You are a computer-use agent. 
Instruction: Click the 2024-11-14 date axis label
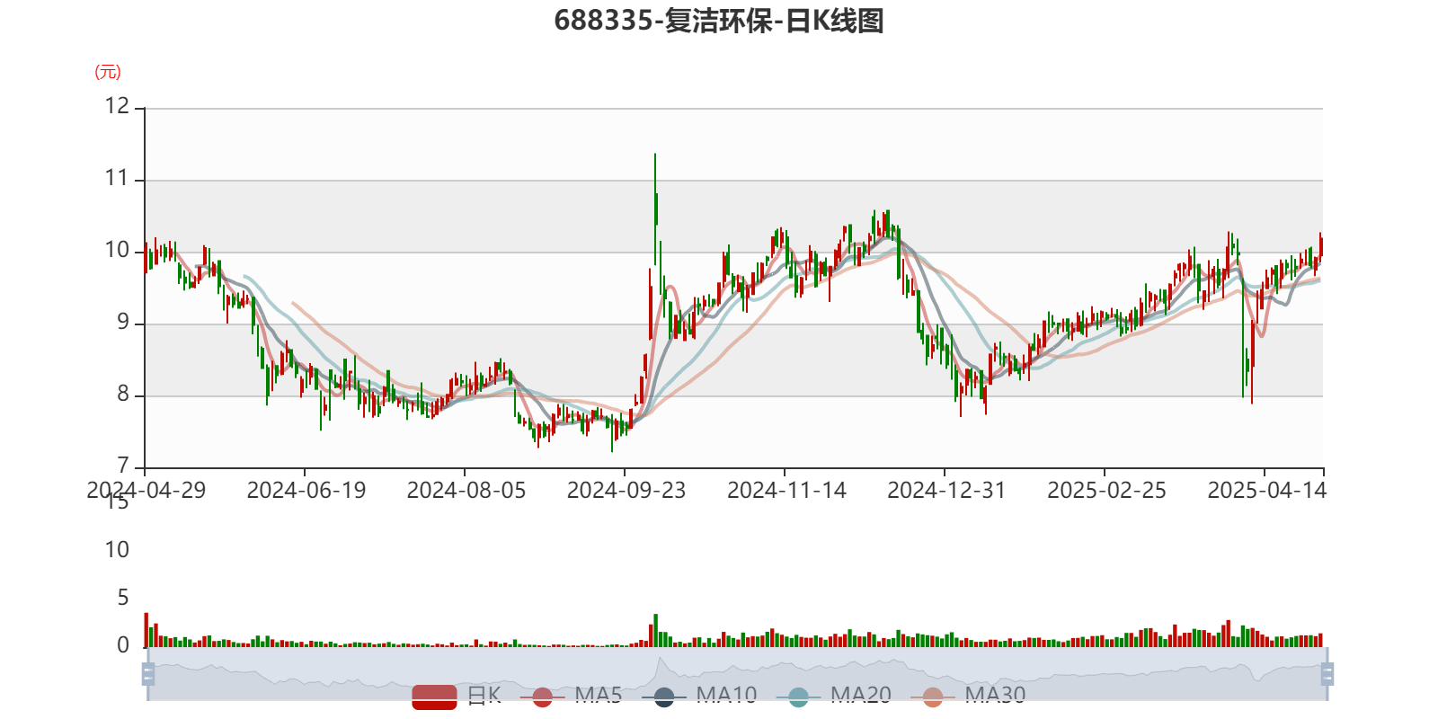(786, 491)
